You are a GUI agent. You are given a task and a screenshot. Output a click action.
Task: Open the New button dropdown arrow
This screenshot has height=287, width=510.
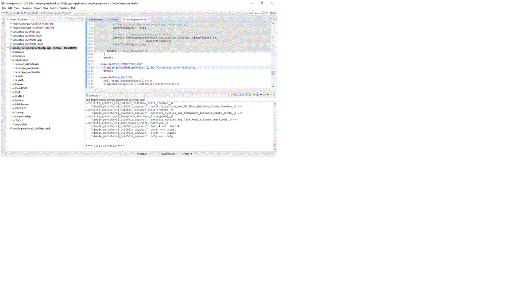click(7, 13)
